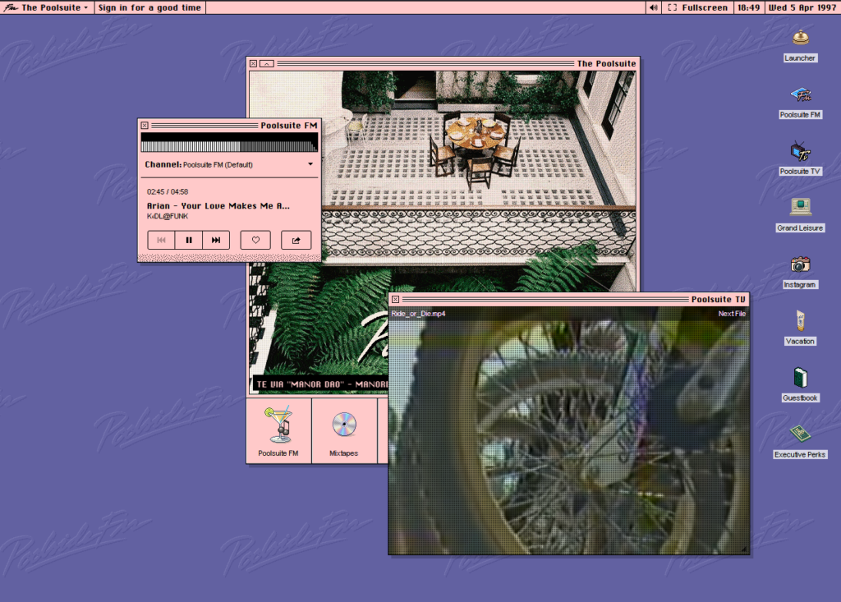Click the K↓DL@FUNK label

click(168, 216)
